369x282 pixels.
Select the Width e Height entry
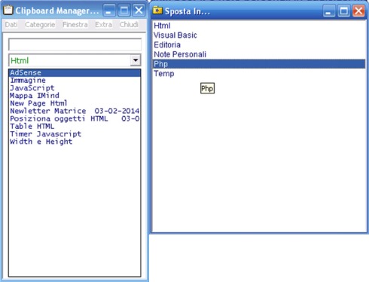pos(75,142)
